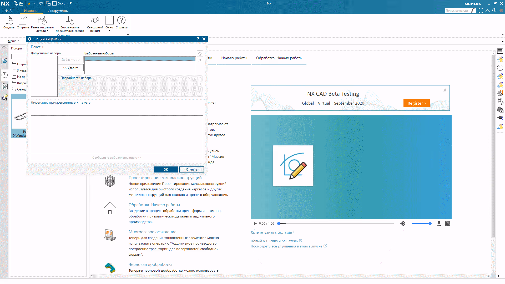This screenshot has height=284, width=505.
Task: Open the Menu dropdown
Action: (12, 41)
